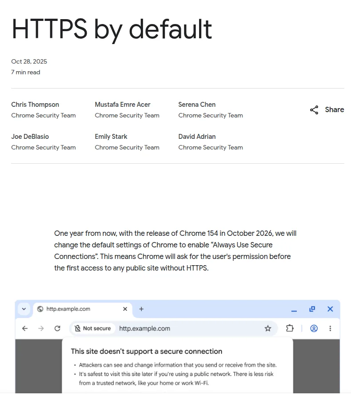Close the http.example.com tab
The width and height of the screenshot is (351, 396).
click(x=125, y=309)
